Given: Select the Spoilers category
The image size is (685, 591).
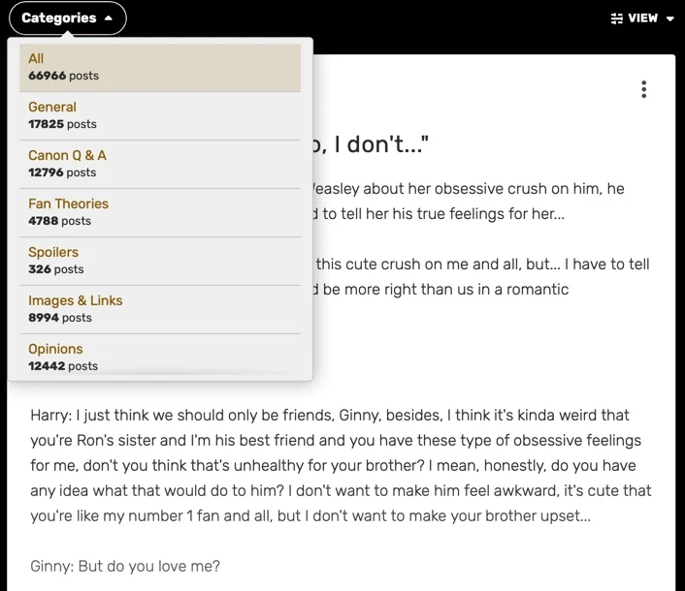Looking at the screenshot, I should 160,262.
